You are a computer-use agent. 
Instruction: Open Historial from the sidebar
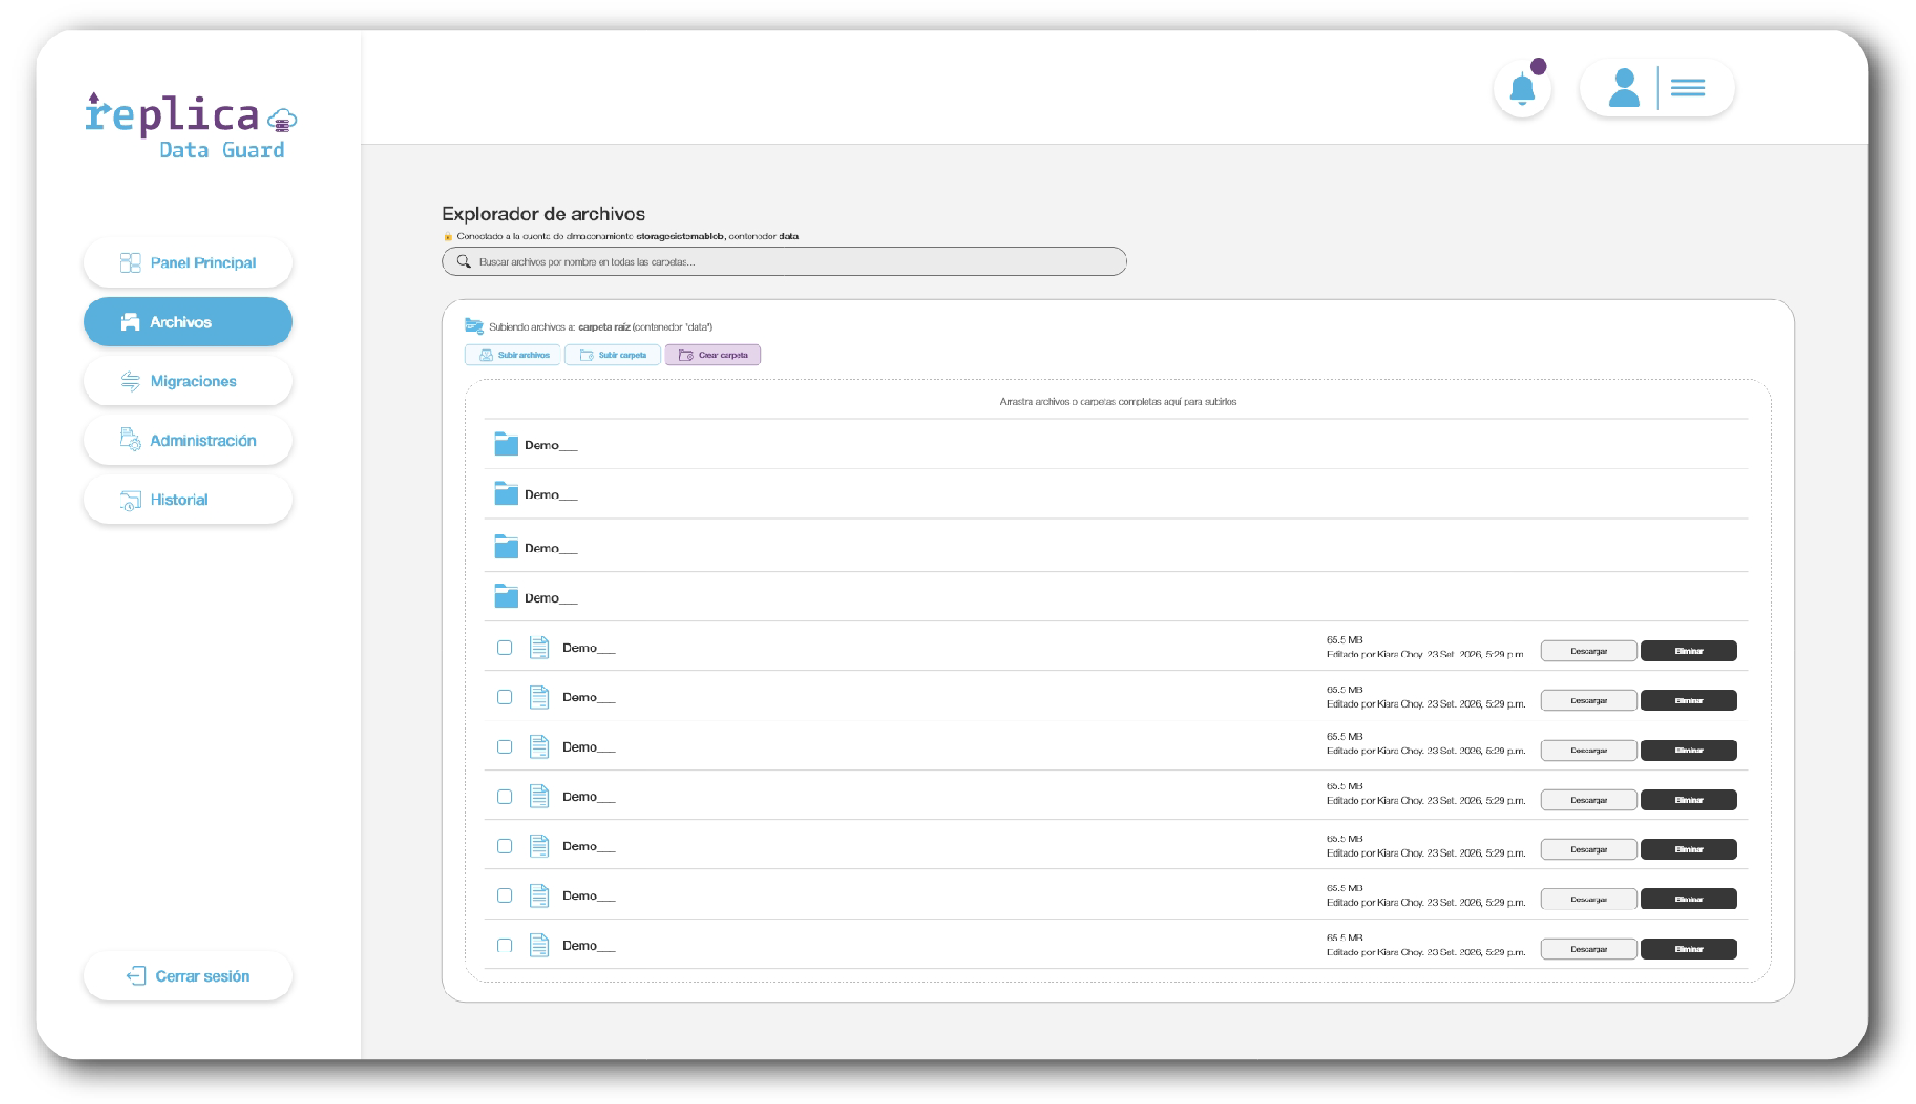(188, 499)
